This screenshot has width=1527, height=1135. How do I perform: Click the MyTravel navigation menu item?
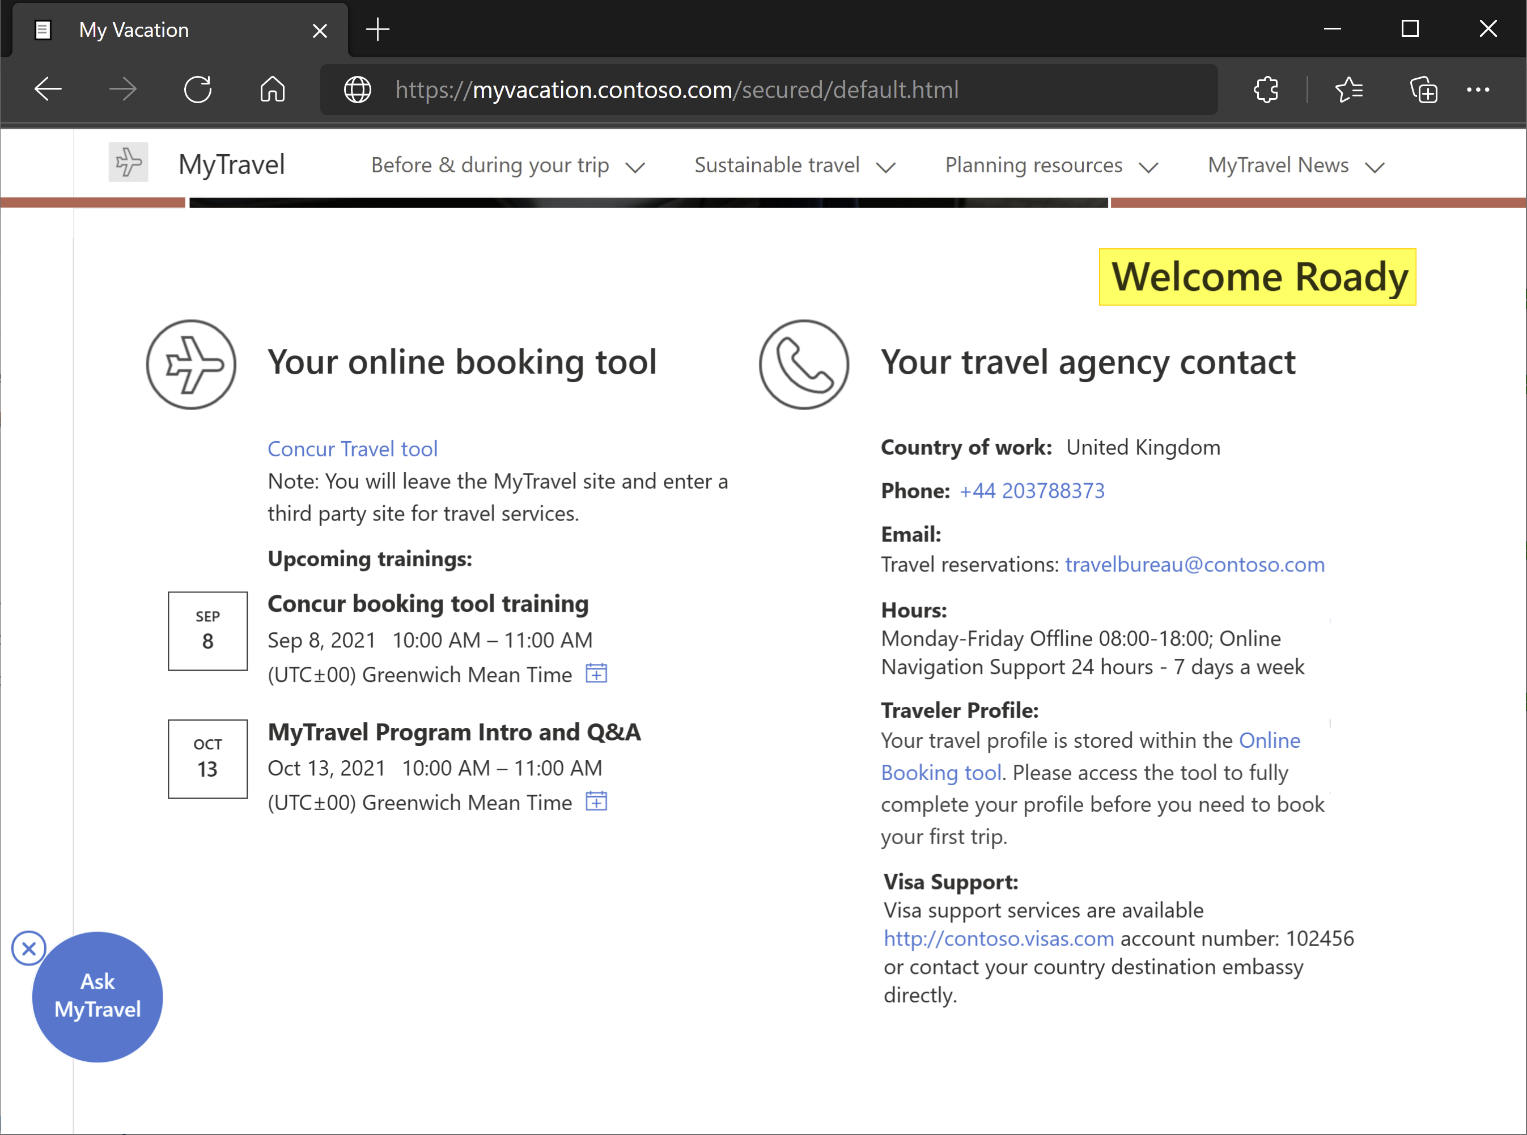tap(231, 164)
